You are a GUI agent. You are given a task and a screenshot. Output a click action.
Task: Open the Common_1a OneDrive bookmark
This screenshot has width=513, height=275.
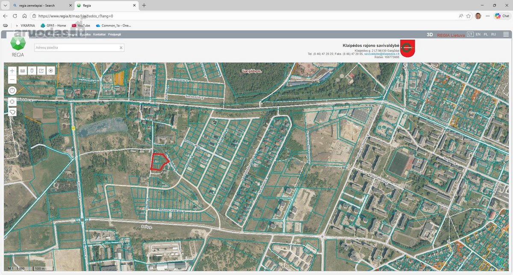[113, 26]
